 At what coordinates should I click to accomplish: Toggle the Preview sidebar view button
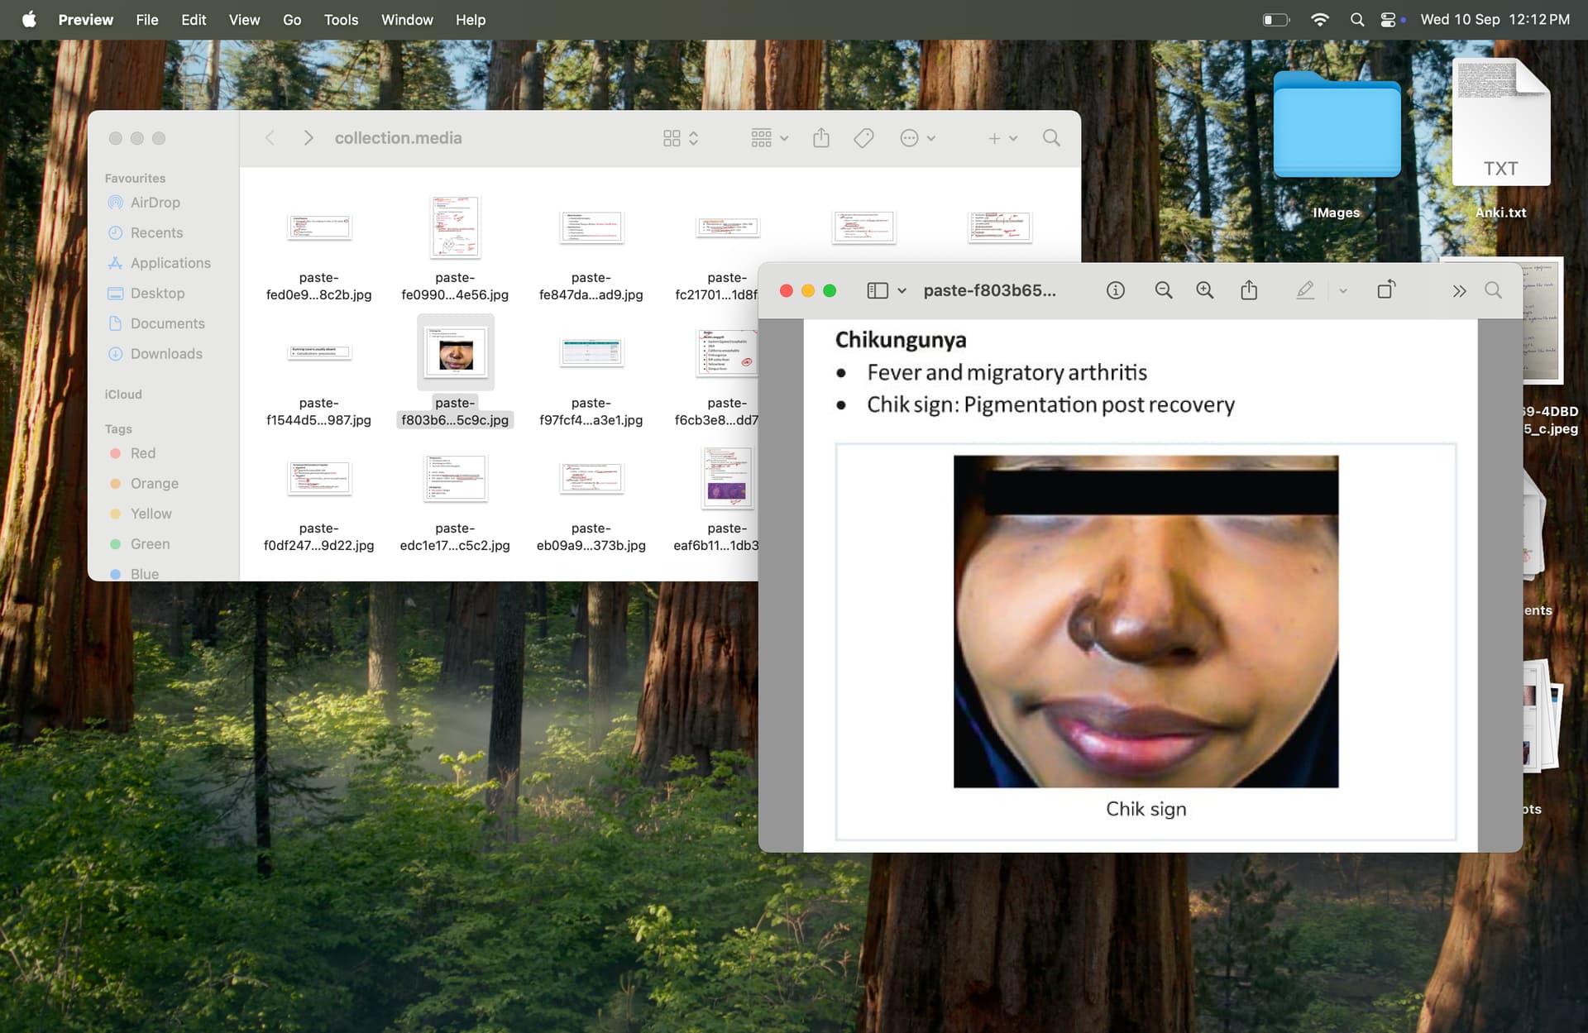tap(878, 290)
